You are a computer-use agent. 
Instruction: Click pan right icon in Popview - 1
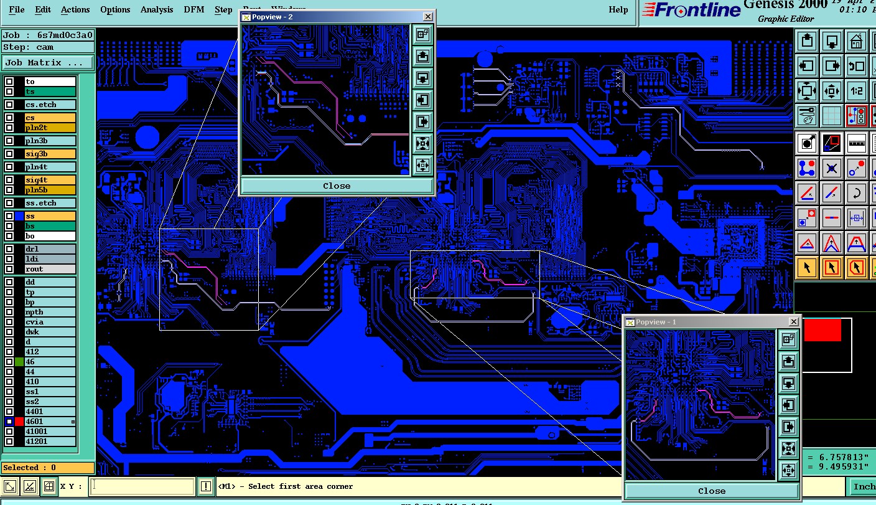pyautogui.click(x=789, y=427)
